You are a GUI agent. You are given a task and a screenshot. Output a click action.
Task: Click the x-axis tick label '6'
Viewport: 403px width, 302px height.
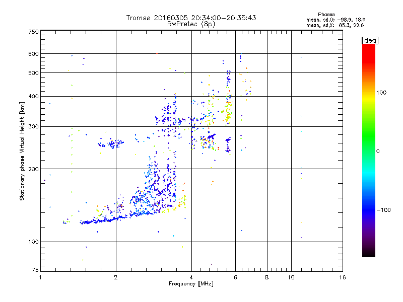pyautogui.click(x=235, y=277)
